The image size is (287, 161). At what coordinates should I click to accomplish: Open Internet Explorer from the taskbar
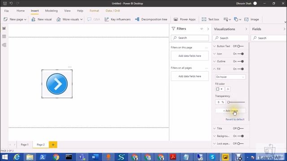pos(17,157)
